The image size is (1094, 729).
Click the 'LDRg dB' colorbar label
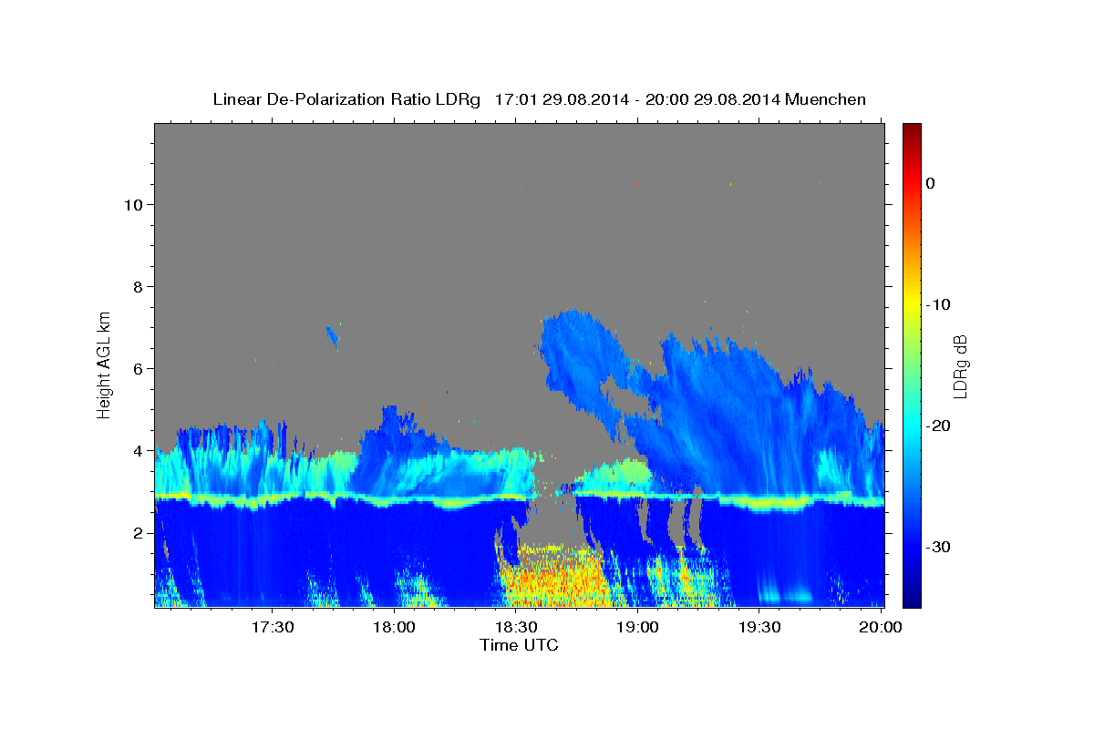pos(960,365)
